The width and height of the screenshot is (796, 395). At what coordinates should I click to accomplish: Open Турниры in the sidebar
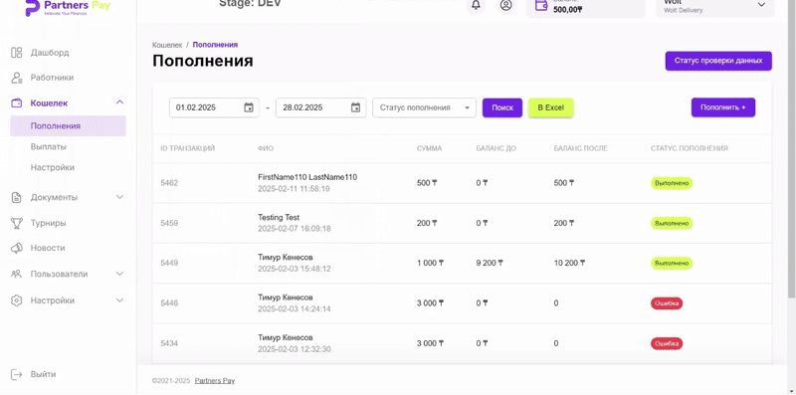coord(48,223)
